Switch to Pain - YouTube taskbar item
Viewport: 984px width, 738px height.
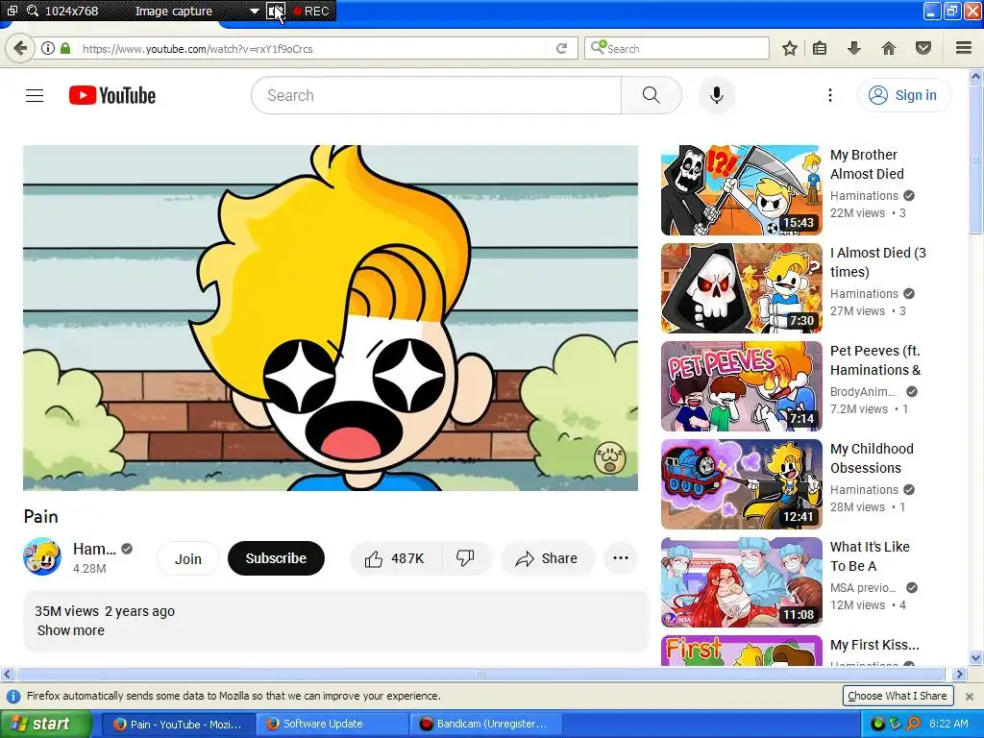click(x=177, y=724)
